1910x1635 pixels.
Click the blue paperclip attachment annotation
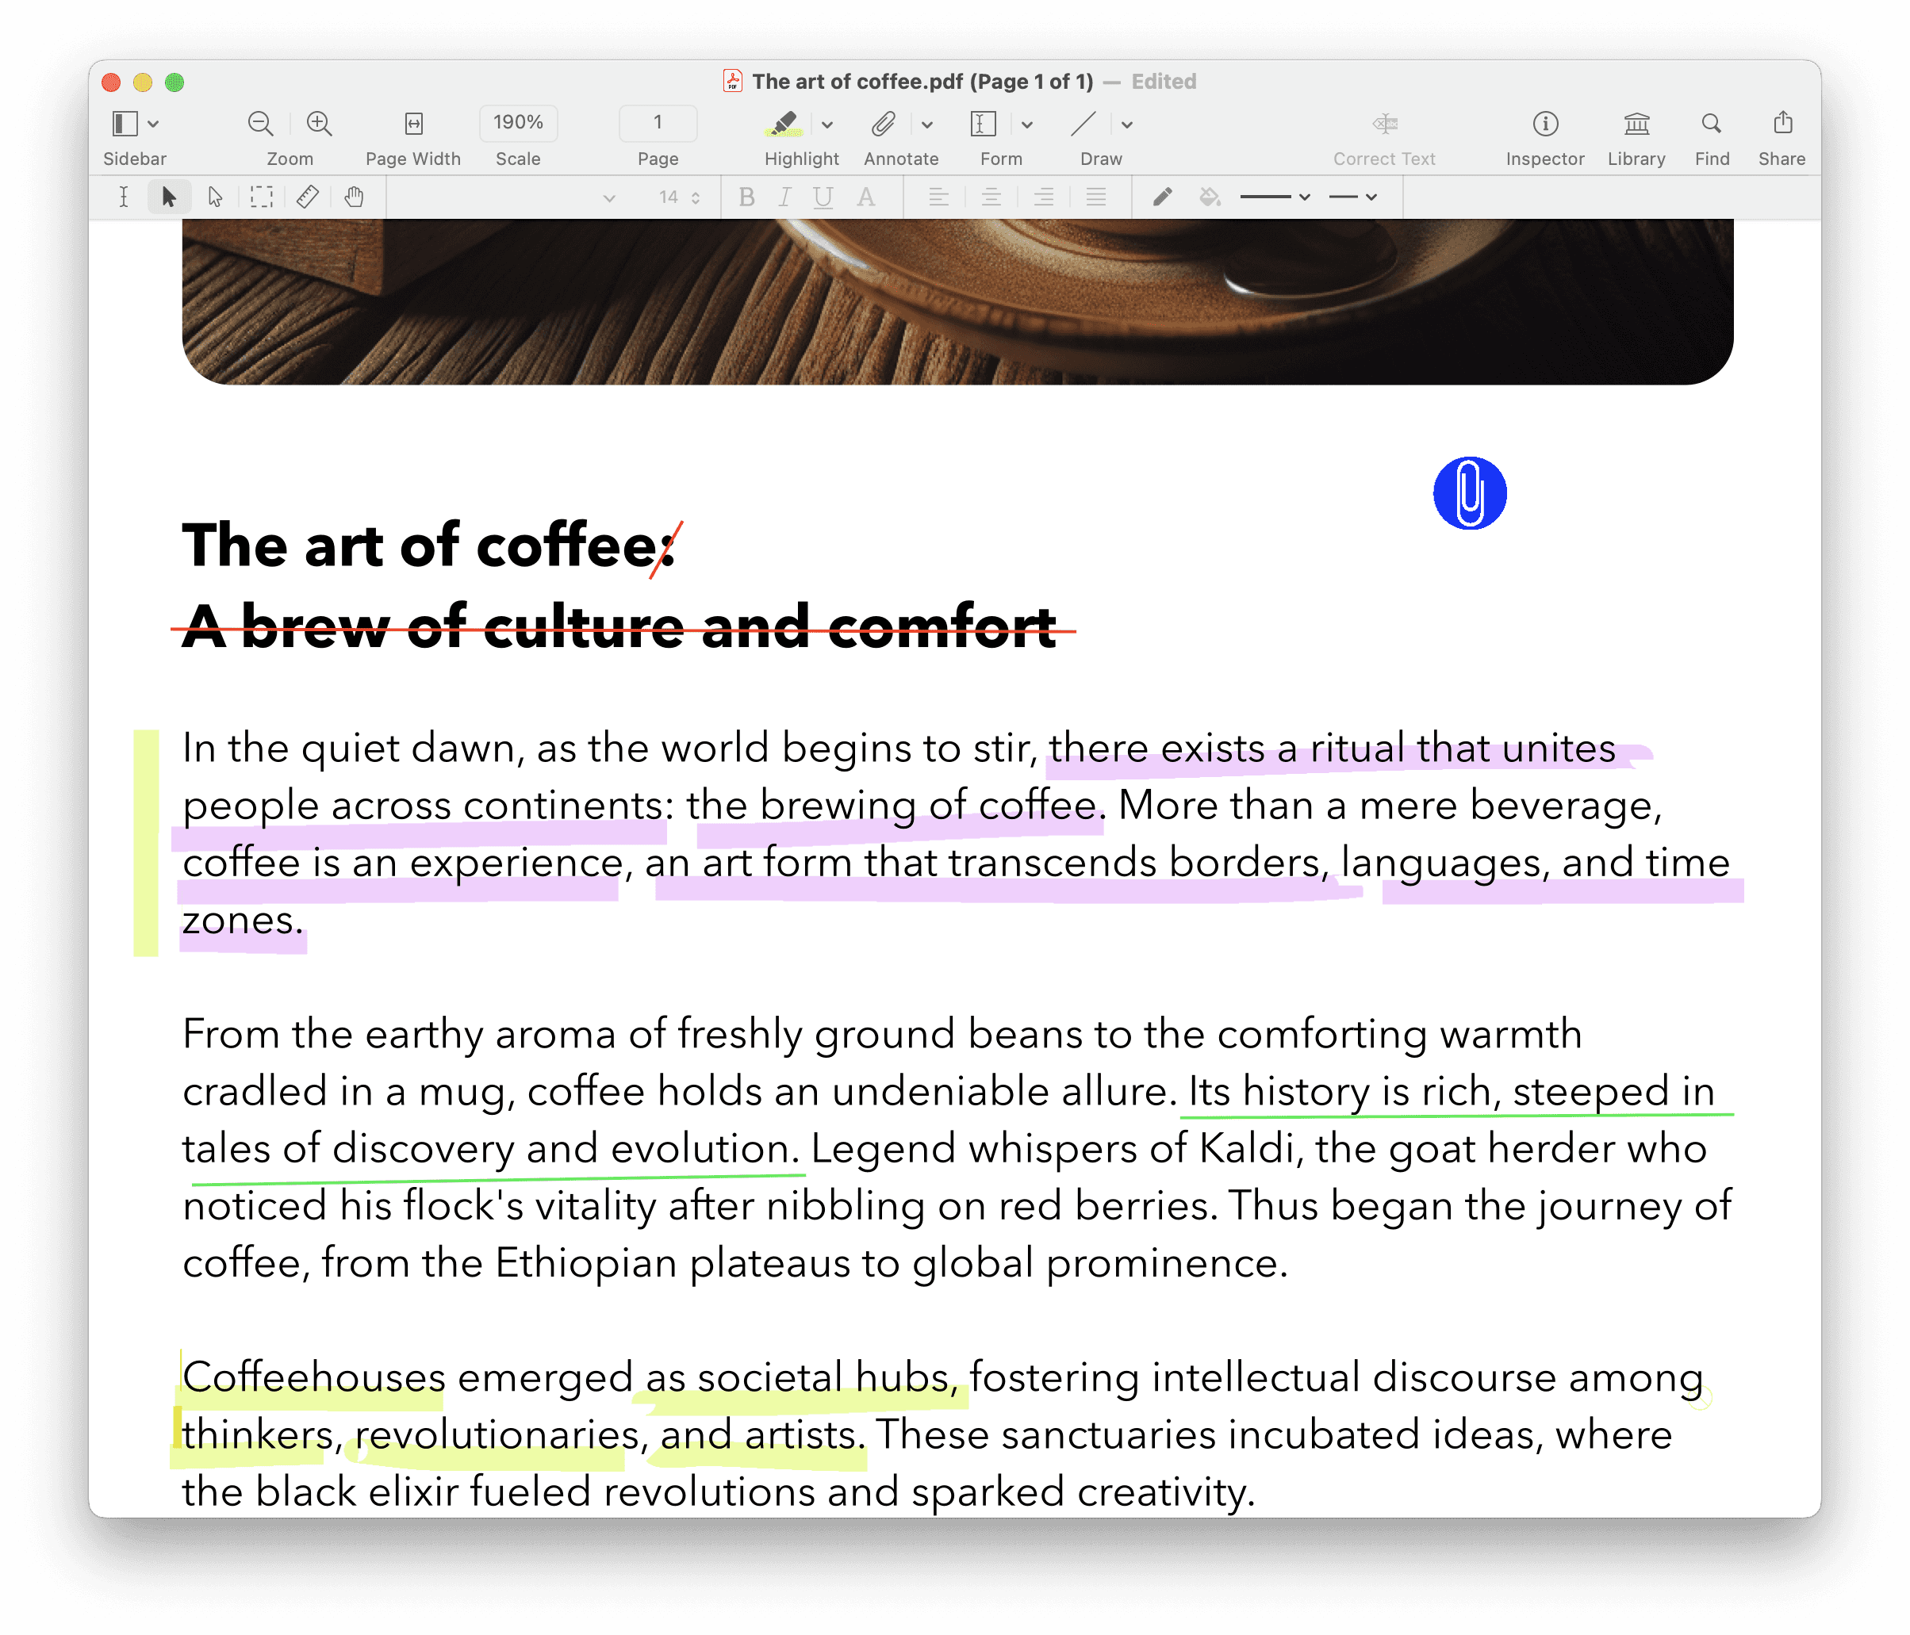click(x=1469, y=493)
